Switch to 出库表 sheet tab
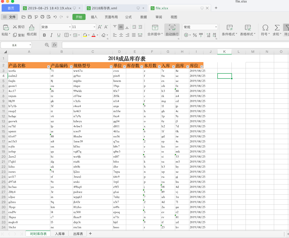 tap(78, 234)
